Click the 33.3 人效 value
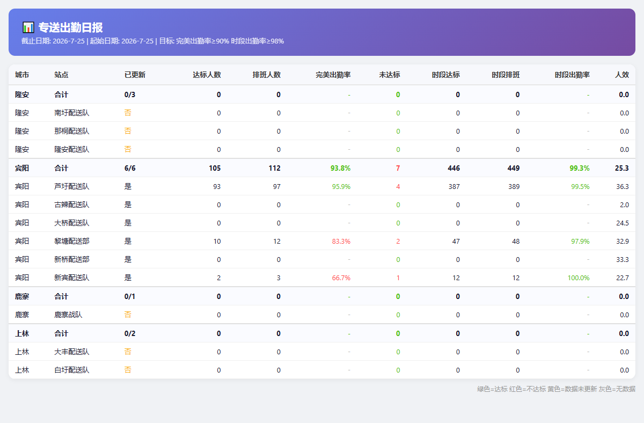The image size is (644, 423). 623,259
